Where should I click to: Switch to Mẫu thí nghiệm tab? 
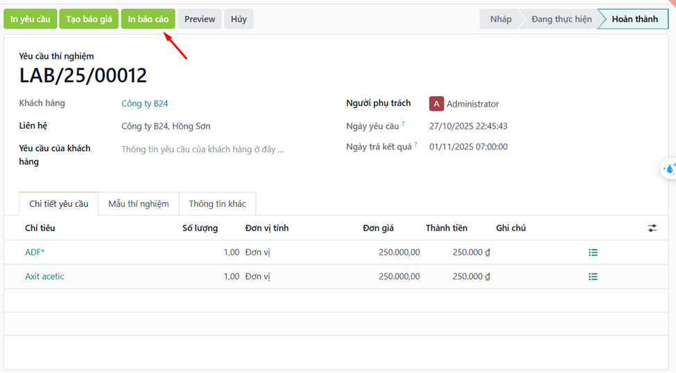tap(139, 204)
